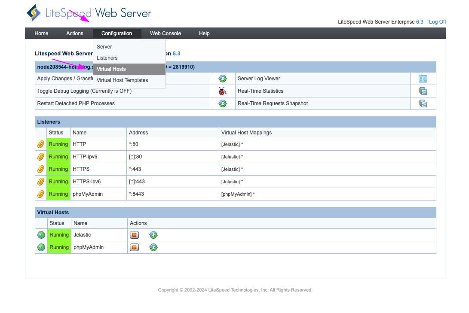Click the chain icon for HTTP listener

(41, 145)
